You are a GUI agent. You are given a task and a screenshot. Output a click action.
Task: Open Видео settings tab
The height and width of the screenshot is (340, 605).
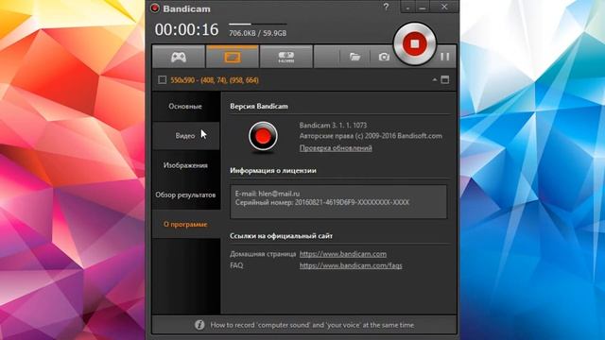click(185, 136)
